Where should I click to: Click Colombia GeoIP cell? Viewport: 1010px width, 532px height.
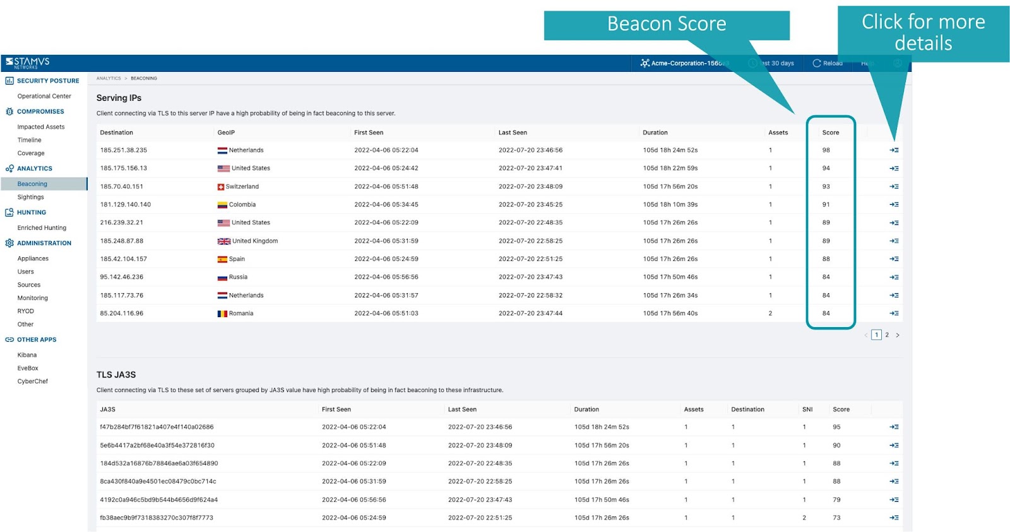(x=237, y=205)
